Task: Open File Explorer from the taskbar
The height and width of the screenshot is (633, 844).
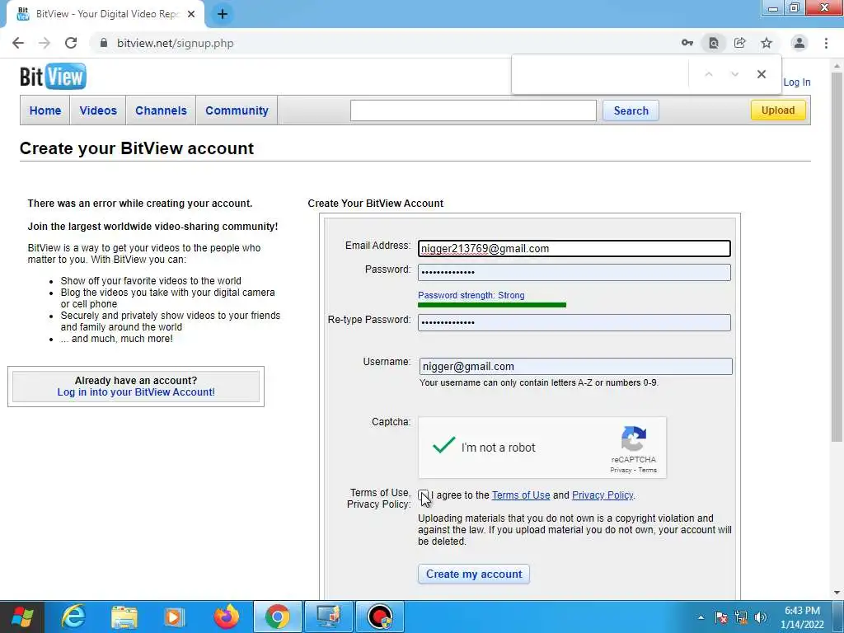Action: pyautogui.click(x=124, y=617)
